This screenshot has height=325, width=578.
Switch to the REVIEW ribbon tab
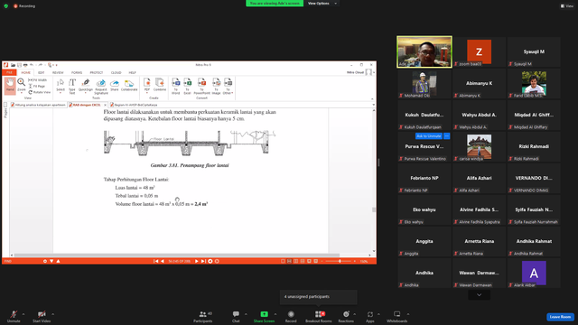point(58,72)
